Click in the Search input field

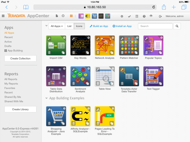click(x=155, y=26)
